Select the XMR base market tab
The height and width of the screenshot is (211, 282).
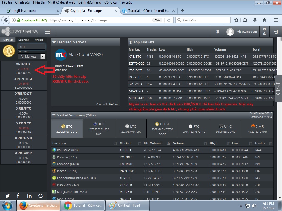click(x=257, y=129)
